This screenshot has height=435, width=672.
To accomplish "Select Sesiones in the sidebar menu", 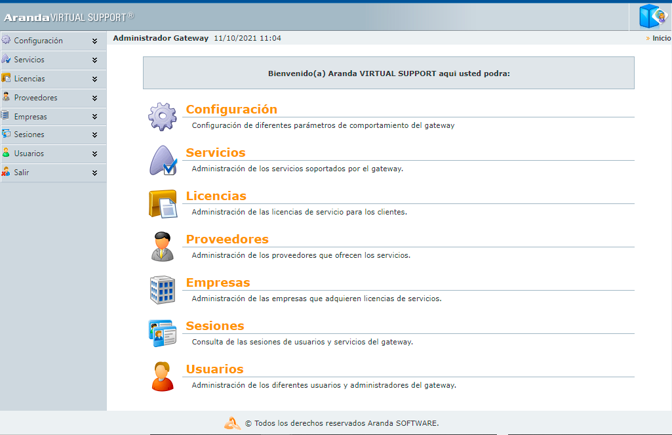I will 29,135.
